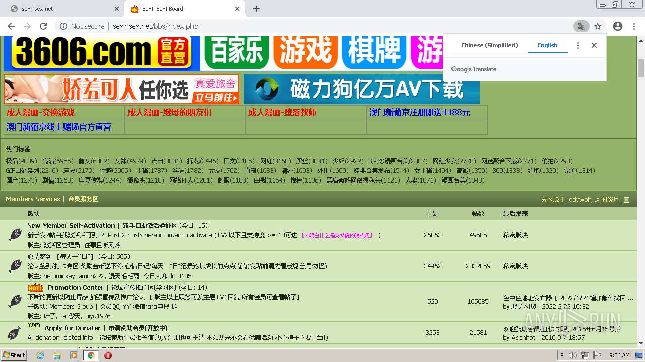Viewport: 645px width, 362px height.
Task: Open media player from taskbar
Action: coord(74,355)
